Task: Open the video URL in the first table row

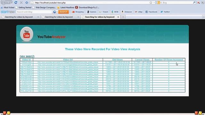Action: (x=68, y=62)
